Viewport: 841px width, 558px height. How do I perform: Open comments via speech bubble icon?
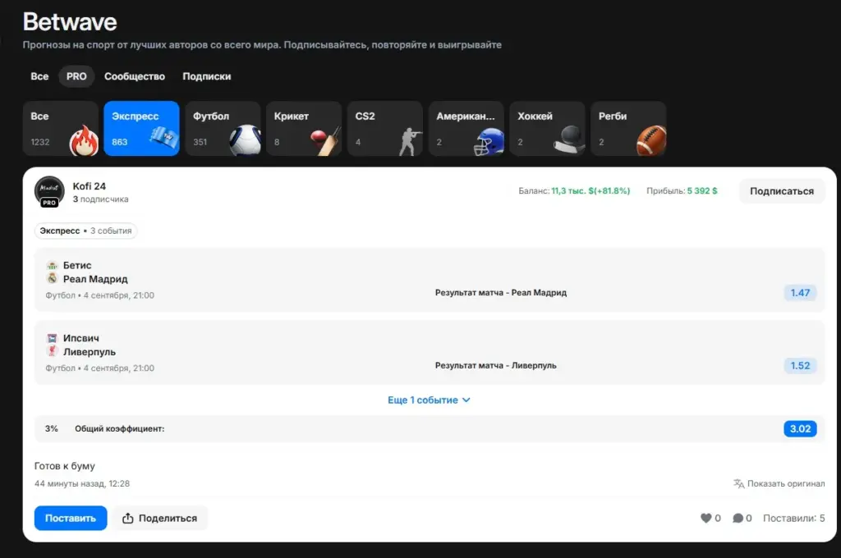[738, 519]
